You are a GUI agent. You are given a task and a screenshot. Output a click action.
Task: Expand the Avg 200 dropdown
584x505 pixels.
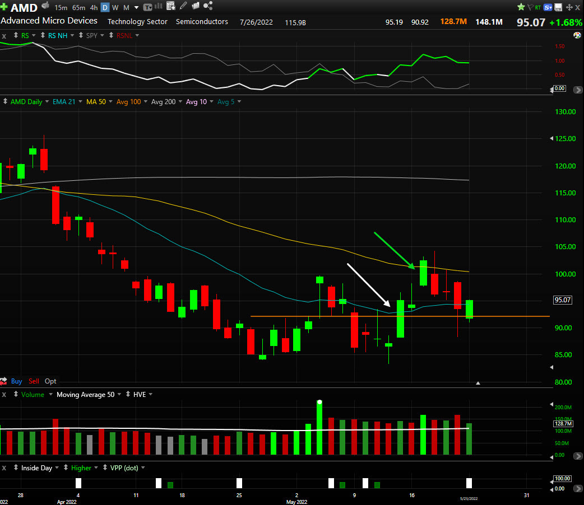180,101
